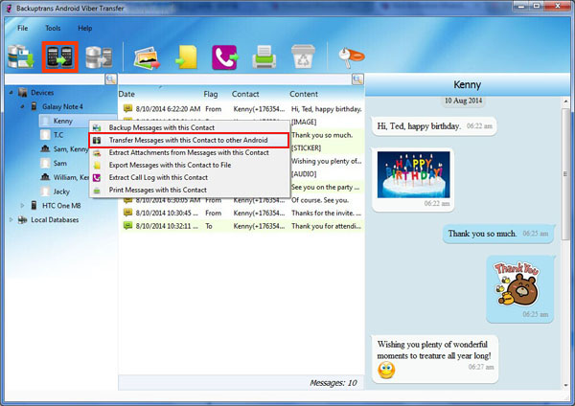The height and width of the screenshot is (406, 575).
Task: Click the Happy Birthday cake image thumbnail
Action: [413, 174]
